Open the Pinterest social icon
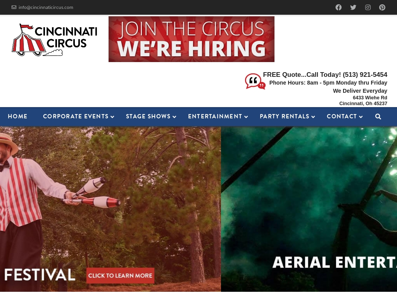 (x=382, y=7)
